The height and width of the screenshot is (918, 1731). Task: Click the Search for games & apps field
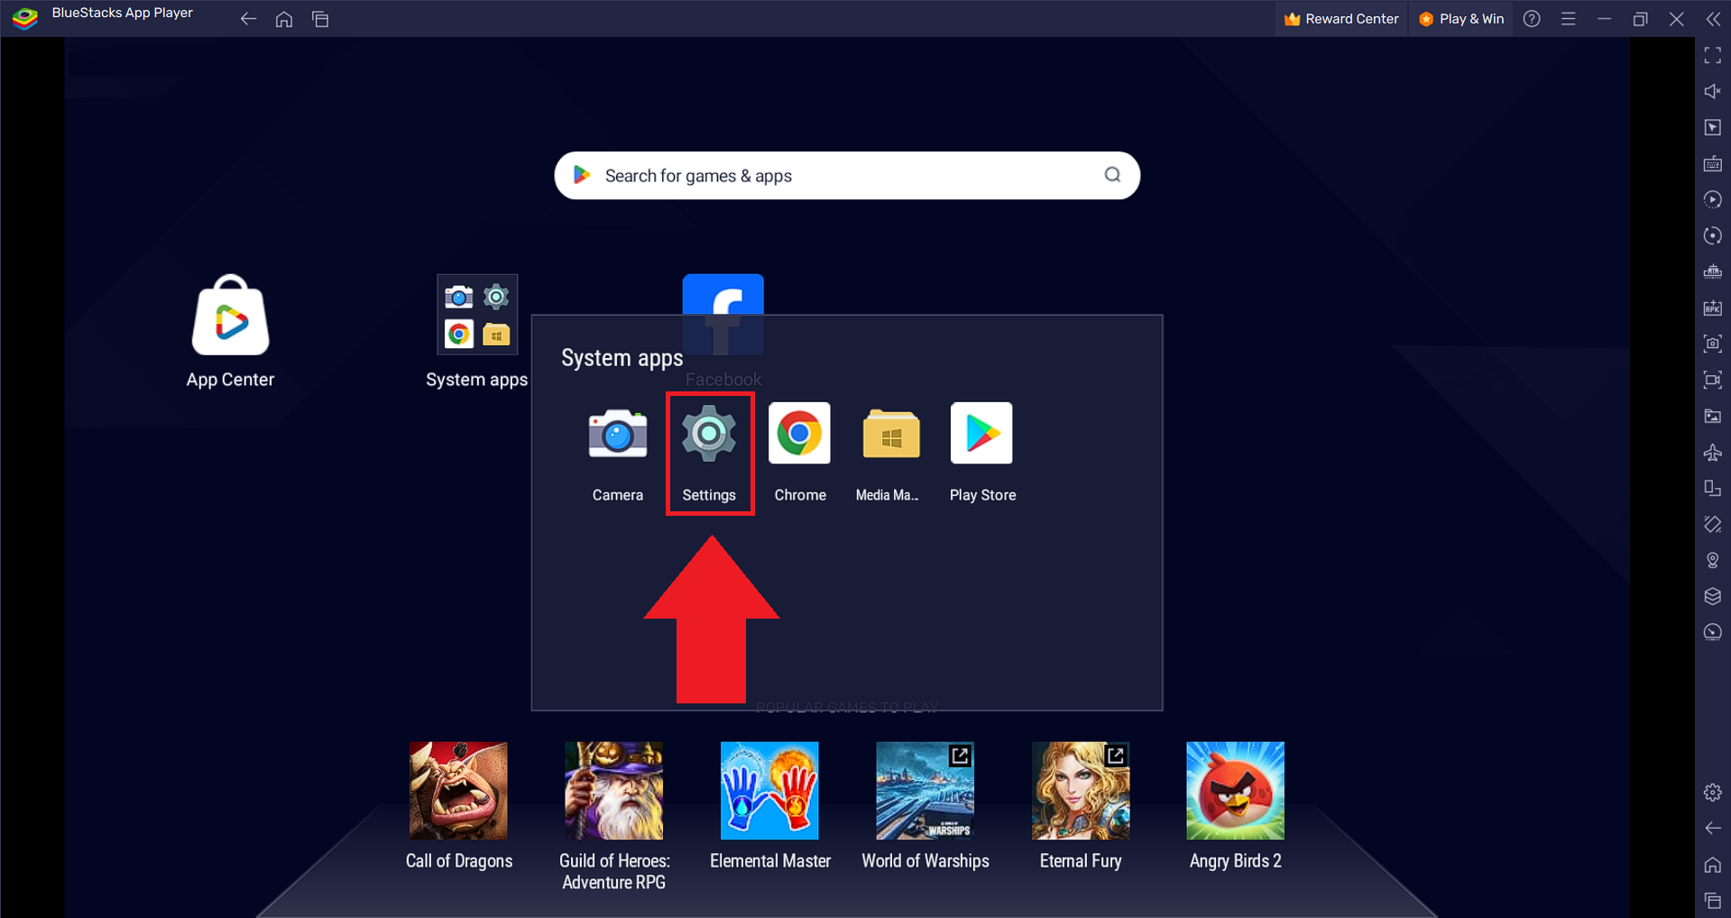tap(847, 176)
